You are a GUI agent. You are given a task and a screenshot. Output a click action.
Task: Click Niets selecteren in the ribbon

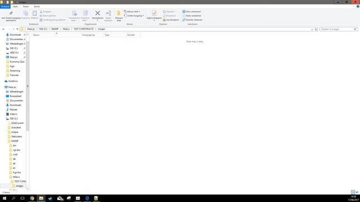tap(192, 16)
